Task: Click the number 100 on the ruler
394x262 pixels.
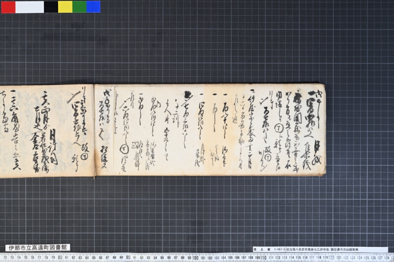Action: (x=196, y=258)
